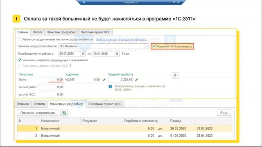Open lower Пилотный проект ФСС tab
Screen dimensions: 262x147
click(105, 104)
